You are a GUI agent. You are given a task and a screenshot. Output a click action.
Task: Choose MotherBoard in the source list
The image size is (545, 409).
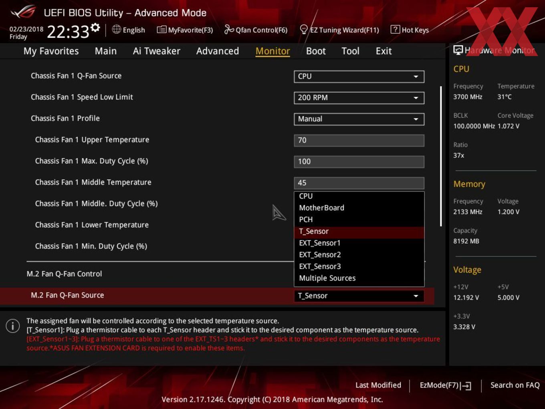[x=359, y=208]
